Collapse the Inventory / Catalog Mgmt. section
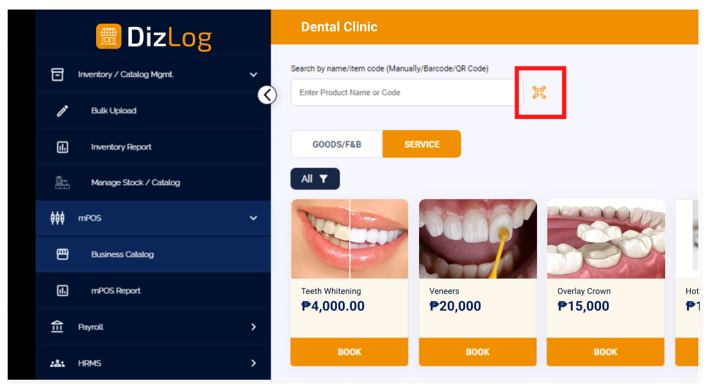The image size is (710, 392). click(x=253, y=75)
